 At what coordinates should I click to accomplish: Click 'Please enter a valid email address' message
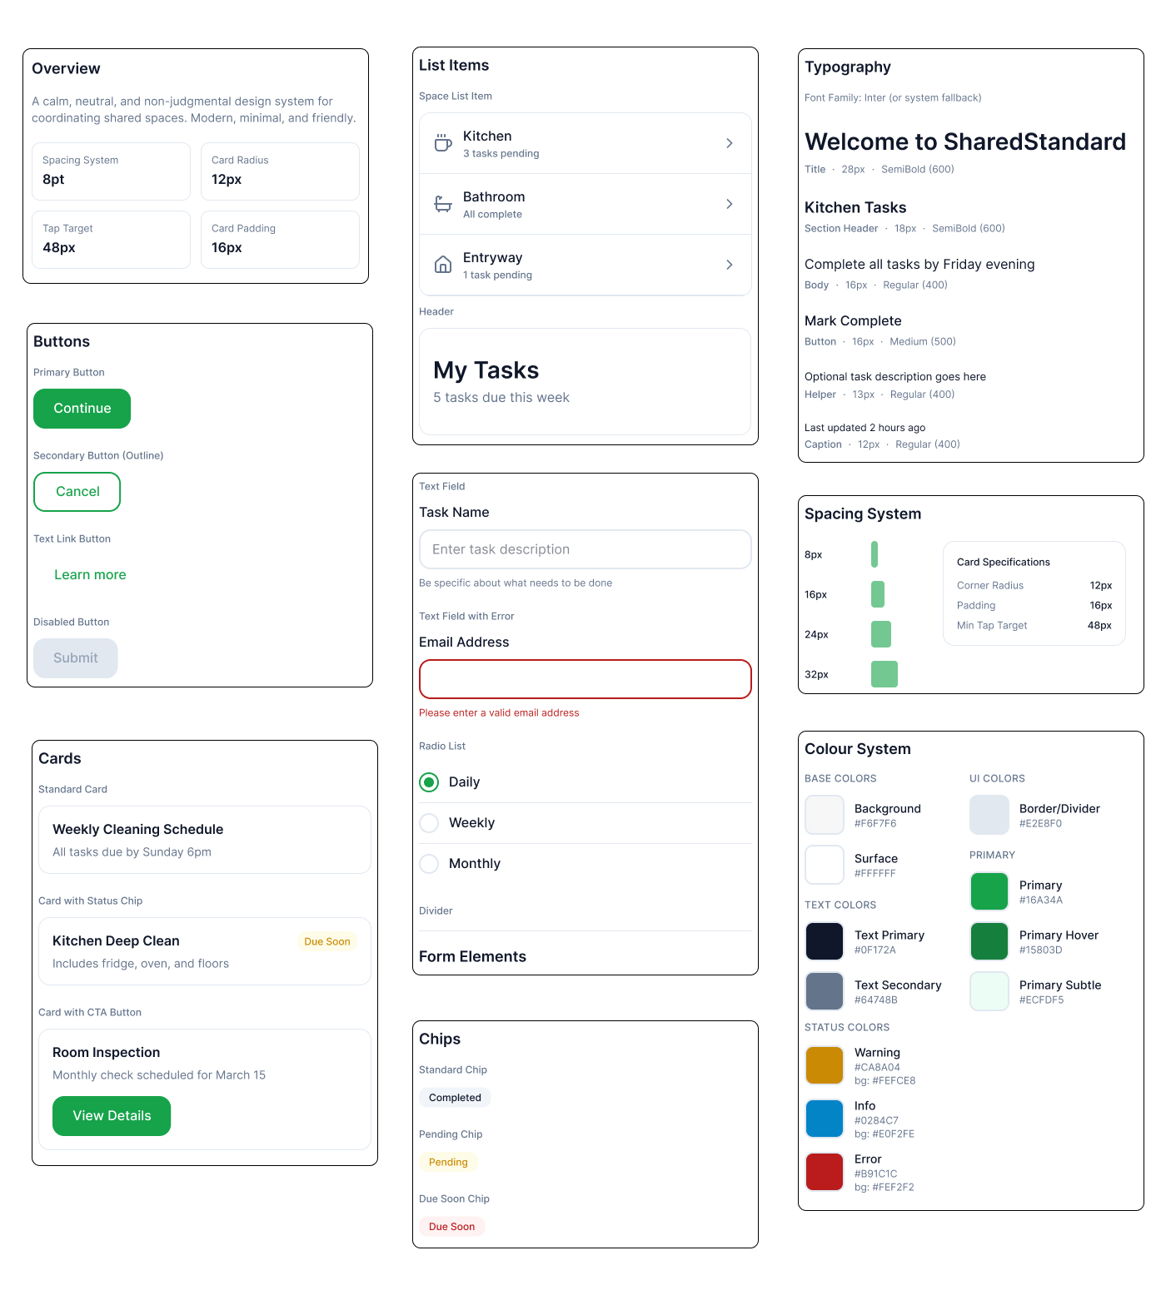point(499,713)
